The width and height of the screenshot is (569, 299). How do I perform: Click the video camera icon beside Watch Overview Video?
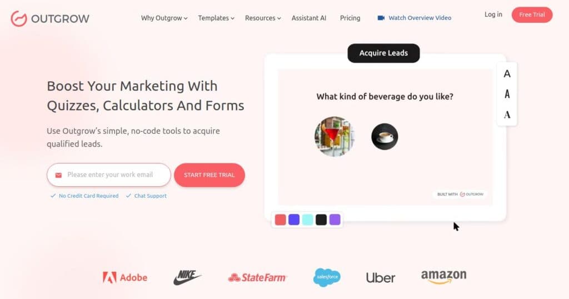(x=381, y=18)
